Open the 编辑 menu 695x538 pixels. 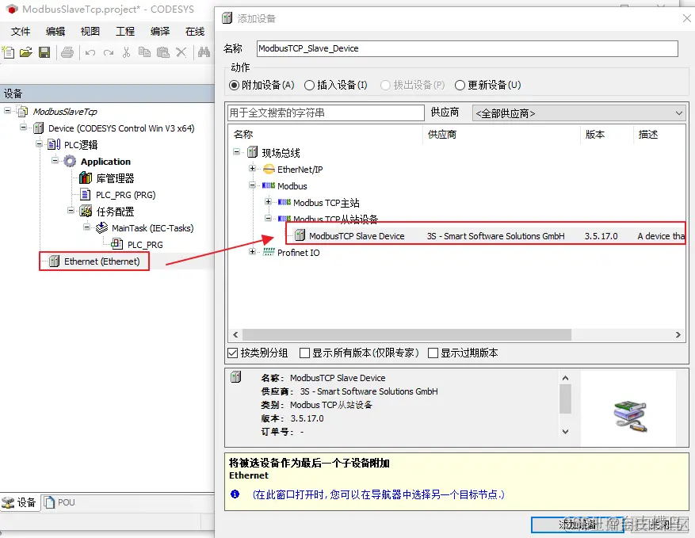point(55,32)
